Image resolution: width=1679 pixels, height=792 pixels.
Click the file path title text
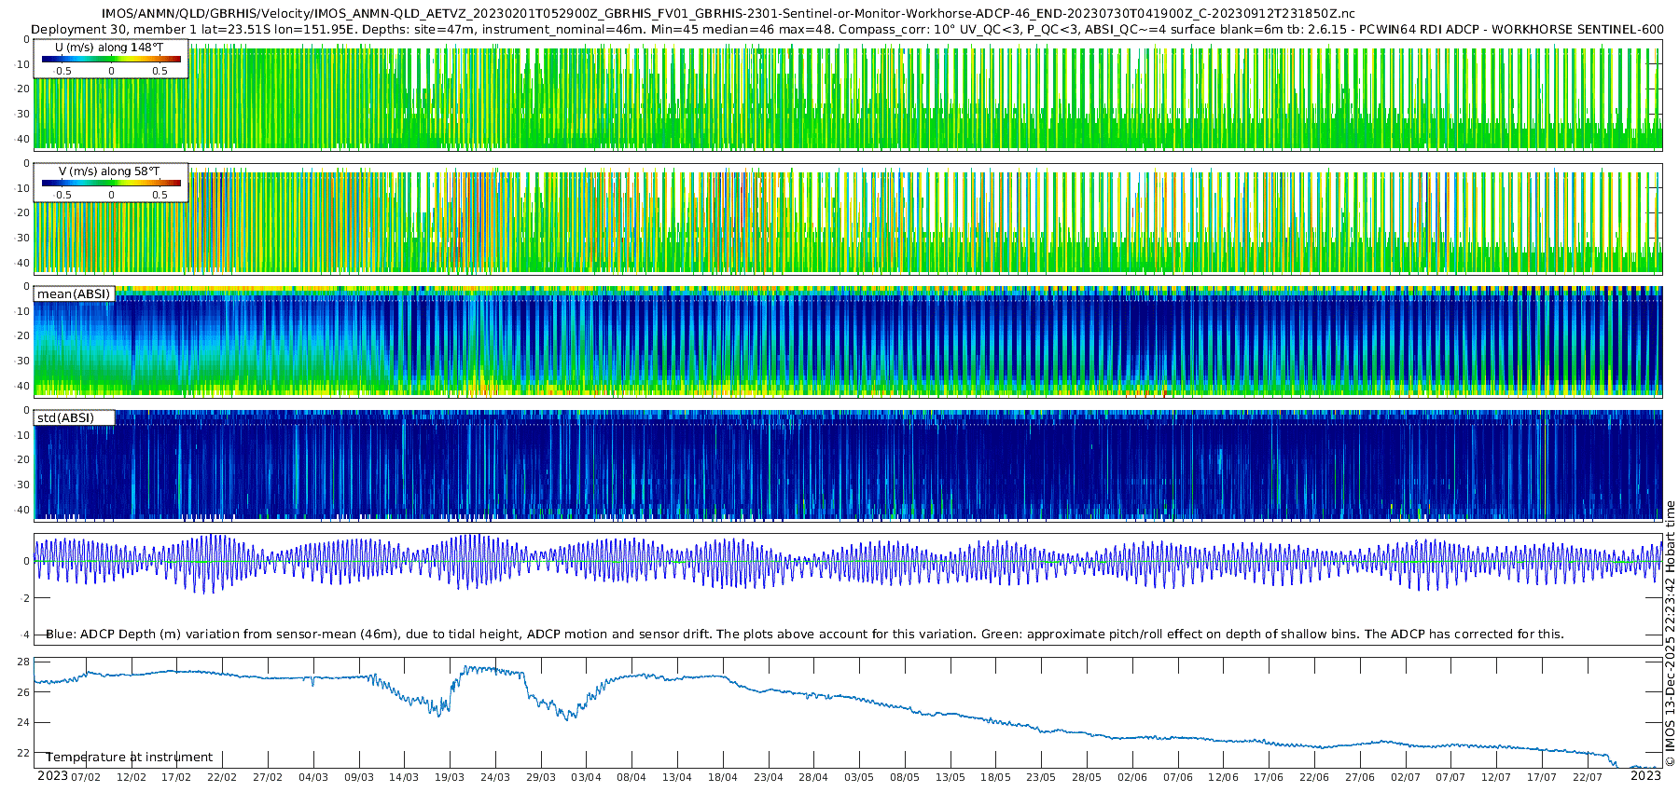tap(728, 14)
